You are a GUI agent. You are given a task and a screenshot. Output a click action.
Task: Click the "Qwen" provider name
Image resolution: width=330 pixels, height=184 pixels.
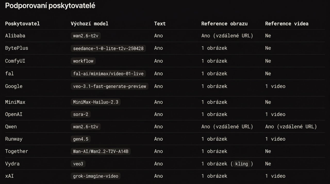click(x=11, y=127)
